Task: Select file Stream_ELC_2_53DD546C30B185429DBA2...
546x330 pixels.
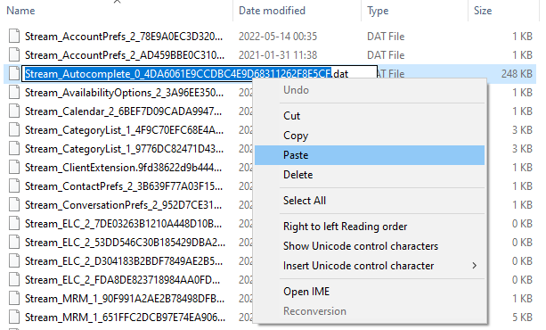Action: (125, 243)
